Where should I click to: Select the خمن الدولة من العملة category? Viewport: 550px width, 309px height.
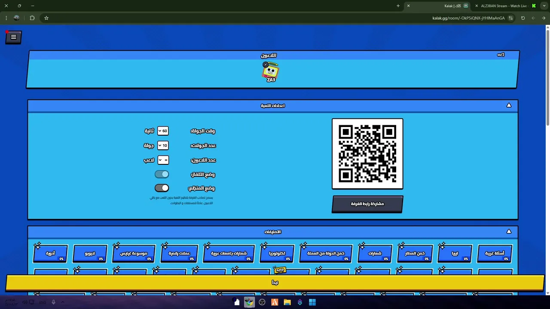(326, 254)
